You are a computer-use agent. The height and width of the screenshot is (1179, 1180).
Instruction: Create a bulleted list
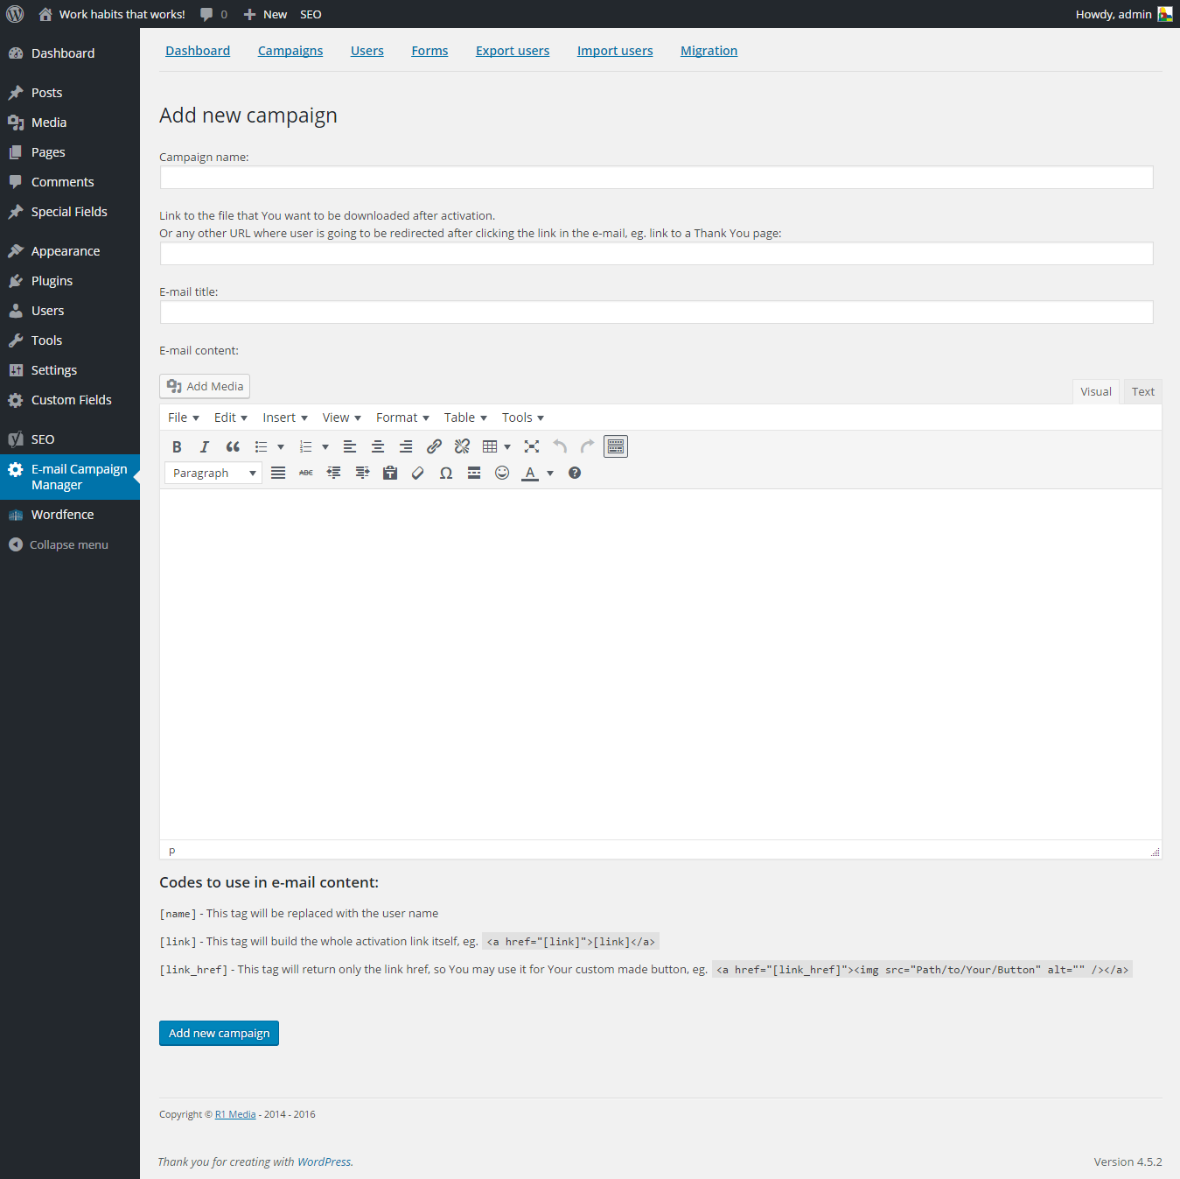(x=261, y=446)
